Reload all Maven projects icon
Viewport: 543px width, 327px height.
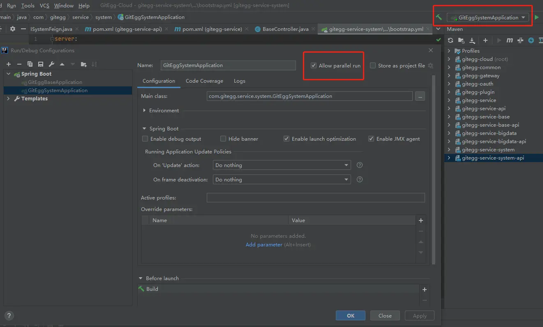[x=451, y=40]
